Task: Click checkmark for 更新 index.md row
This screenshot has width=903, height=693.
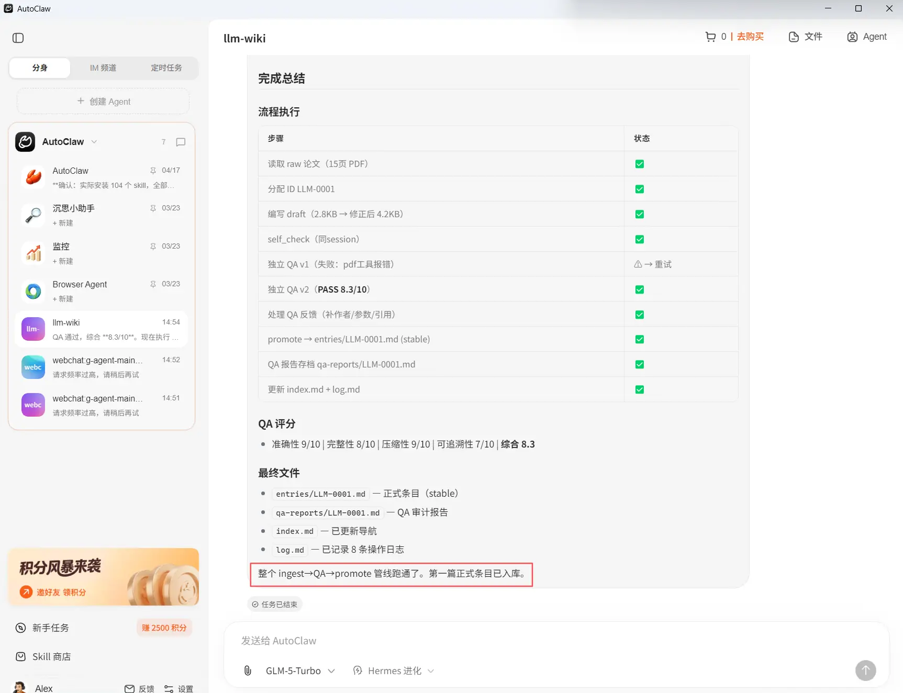Action: click(639, 389)
